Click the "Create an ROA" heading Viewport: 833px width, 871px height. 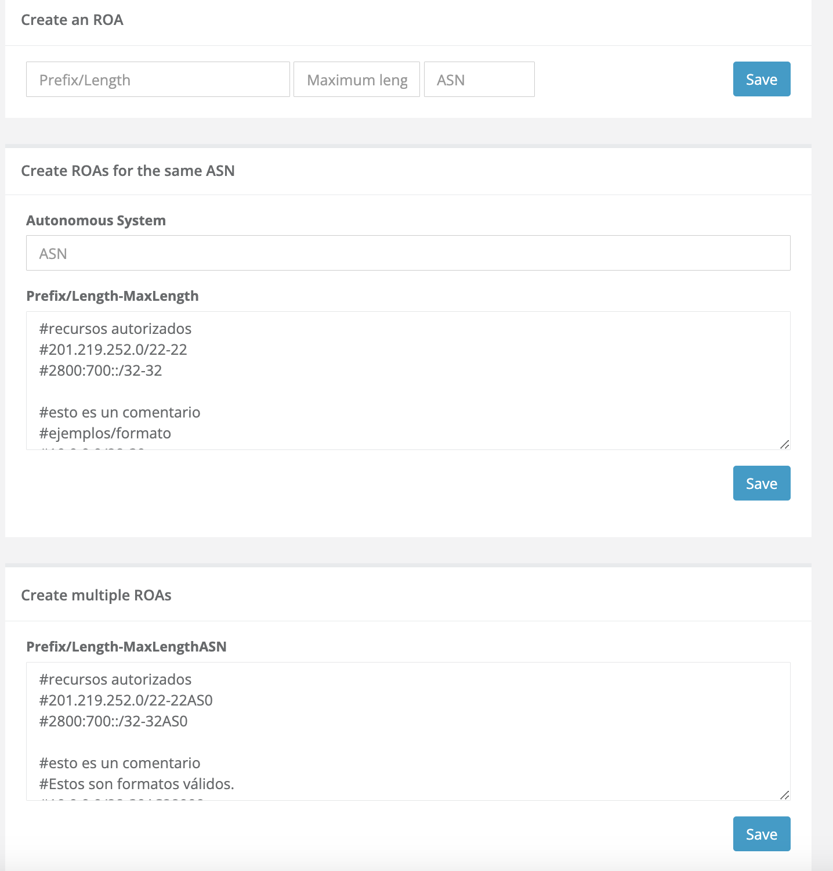point(72,20)
